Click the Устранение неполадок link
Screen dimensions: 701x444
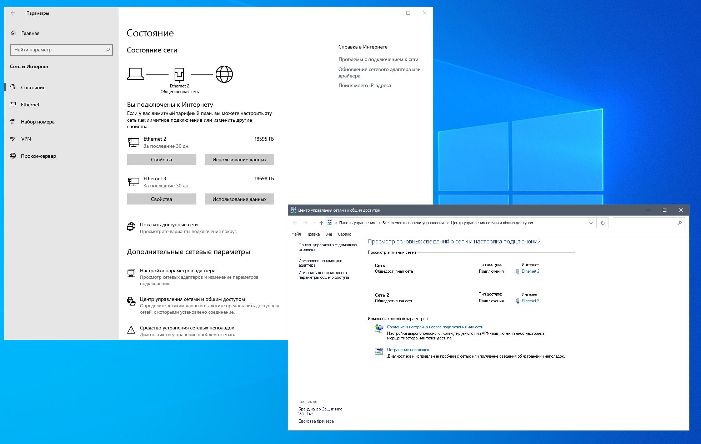click(x=408, y=350)
